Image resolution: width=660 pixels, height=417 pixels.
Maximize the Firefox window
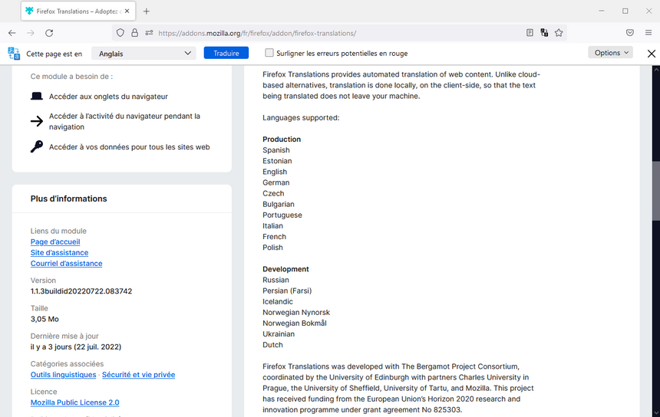[625, 11]
